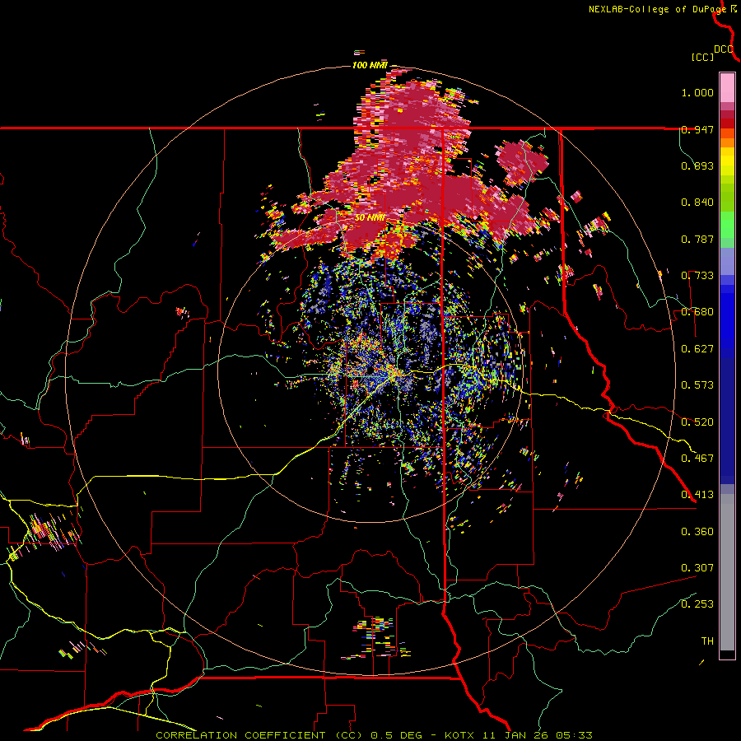
Task: Click the NEXLAB-College of DuPage label
Action: (657, 9)
